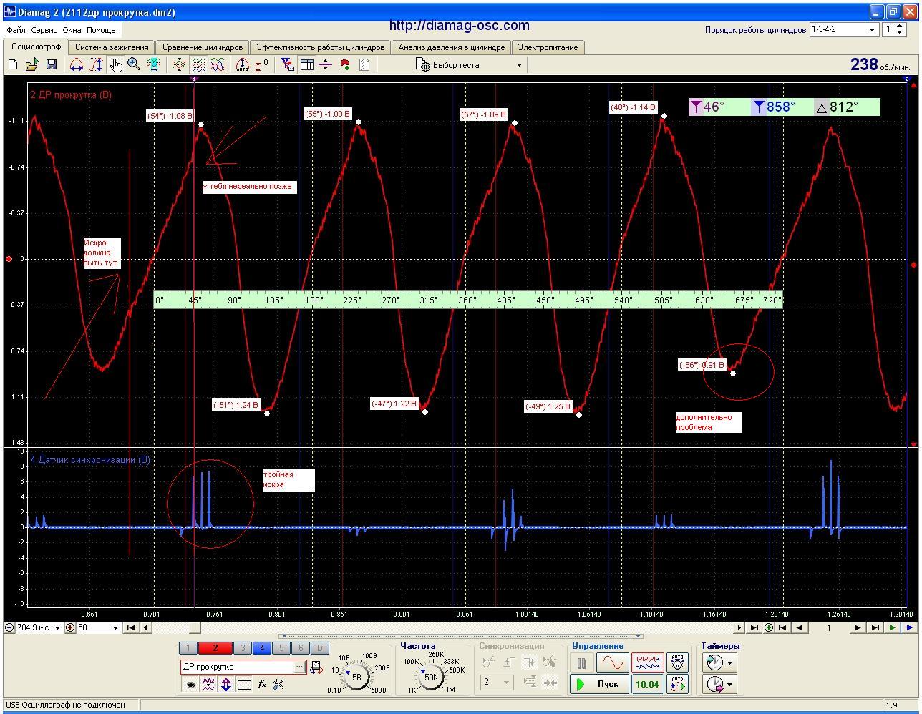Switch to Анализ давления в цилиндре tab
The height and width of the screenshot is (714, 922).
(451, 47)
